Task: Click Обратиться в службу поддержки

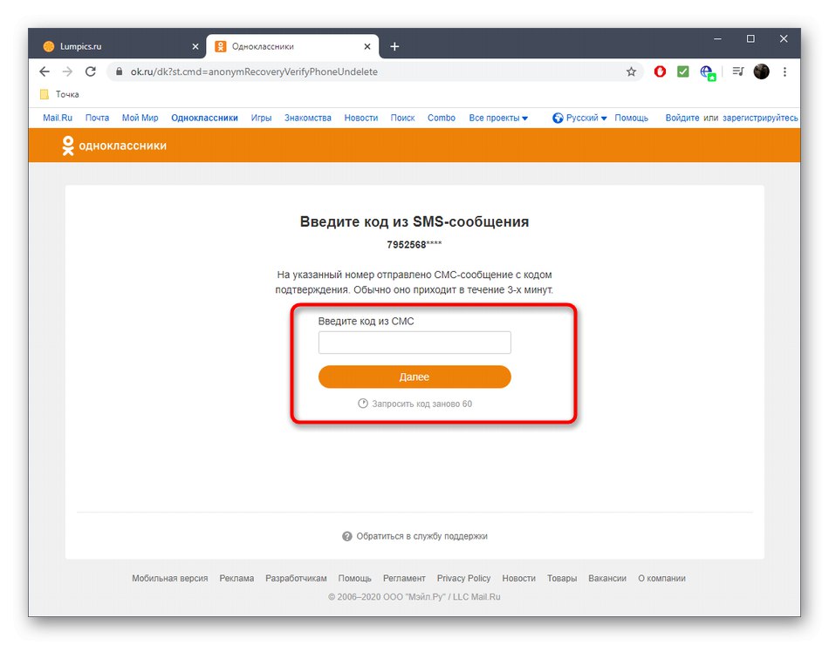Action: (x=421, y=536)
